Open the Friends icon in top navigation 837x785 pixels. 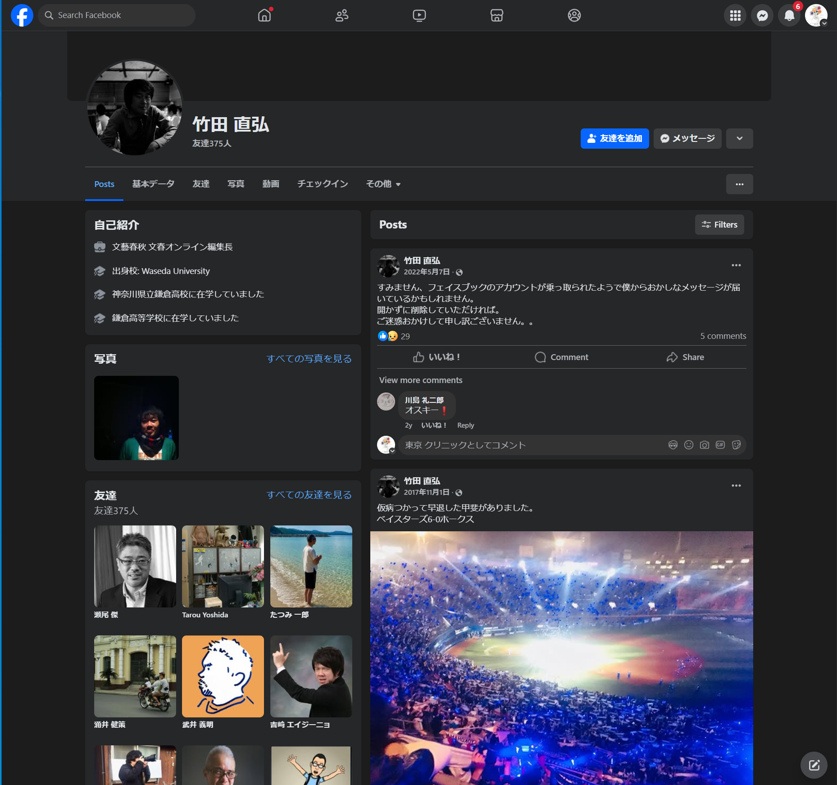coord(342,15)
